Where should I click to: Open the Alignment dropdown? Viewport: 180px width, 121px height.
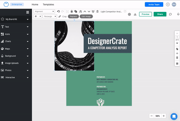click(44, 11)
